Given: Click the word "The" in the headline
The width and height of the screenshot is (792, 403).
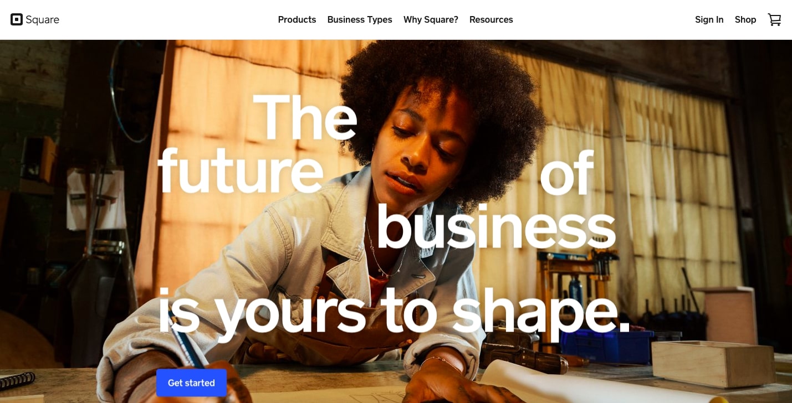Looking at the screenshot, I should point(305,117).
